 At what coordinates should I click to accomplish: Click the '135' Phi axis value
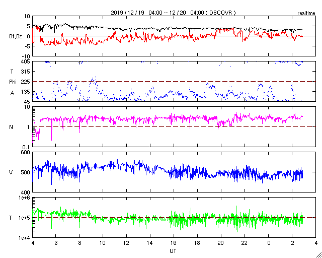(26, 92)
